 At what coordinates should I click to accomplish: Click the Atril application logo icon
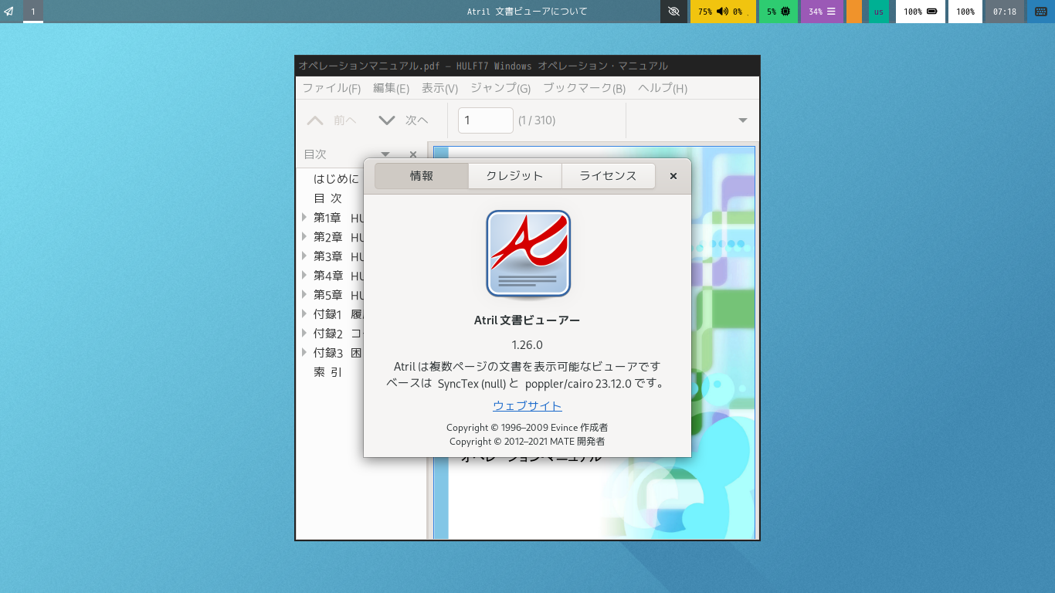(x=528, y=254)
